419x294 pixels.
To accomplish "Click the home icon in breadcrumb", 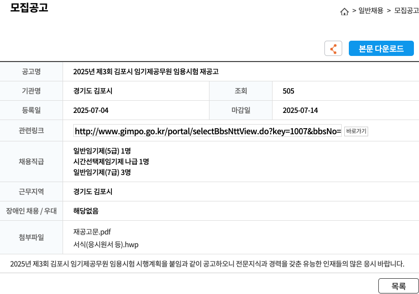I will 344,12.
